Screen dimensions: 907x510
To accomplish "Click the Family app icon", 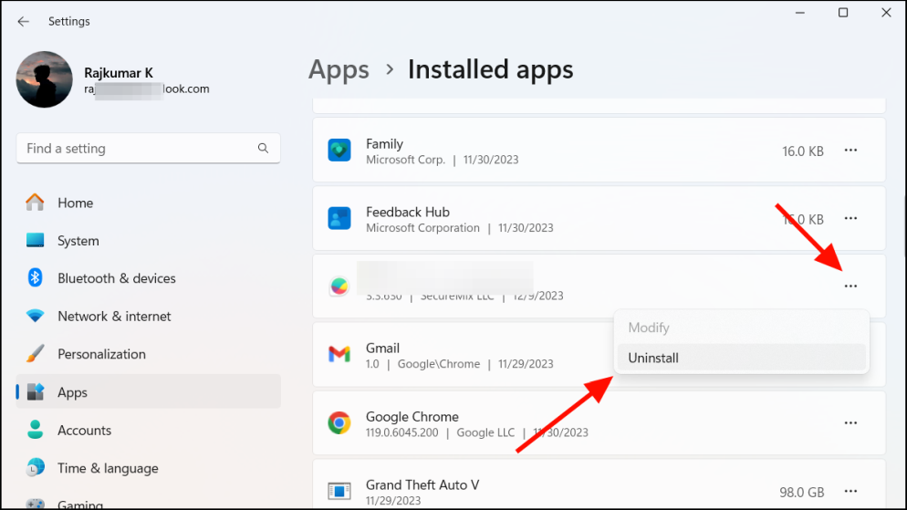I will click(339, 151).
